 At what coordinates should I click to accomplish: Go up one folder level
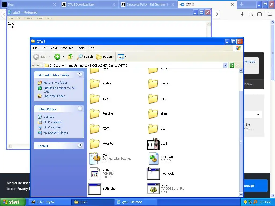70,57
